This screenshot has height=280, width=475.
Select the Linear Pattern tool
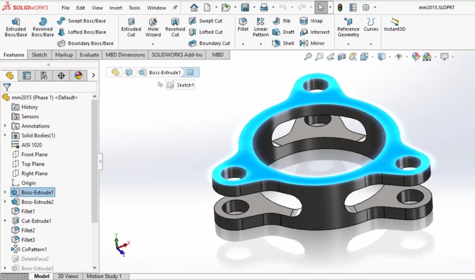tap(261, 27)
